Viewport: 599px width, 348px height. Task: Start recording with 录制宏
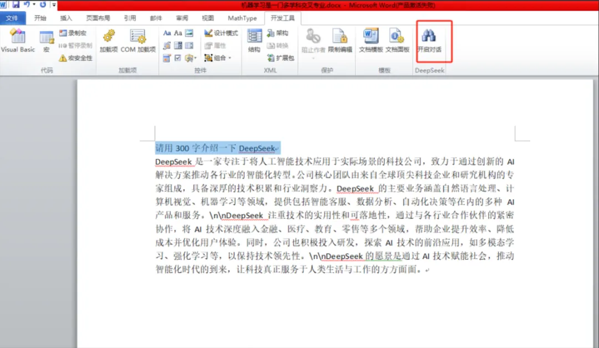click(x=73, y=33)
